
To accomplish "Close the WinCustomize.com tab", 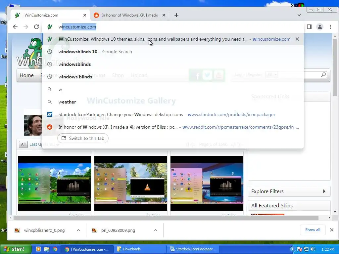I will [x=85, y=15].
